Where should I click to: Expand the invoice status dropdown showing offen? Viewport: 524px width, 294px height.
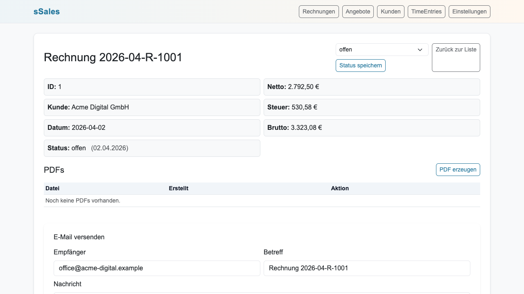click(x=382, y=49)
